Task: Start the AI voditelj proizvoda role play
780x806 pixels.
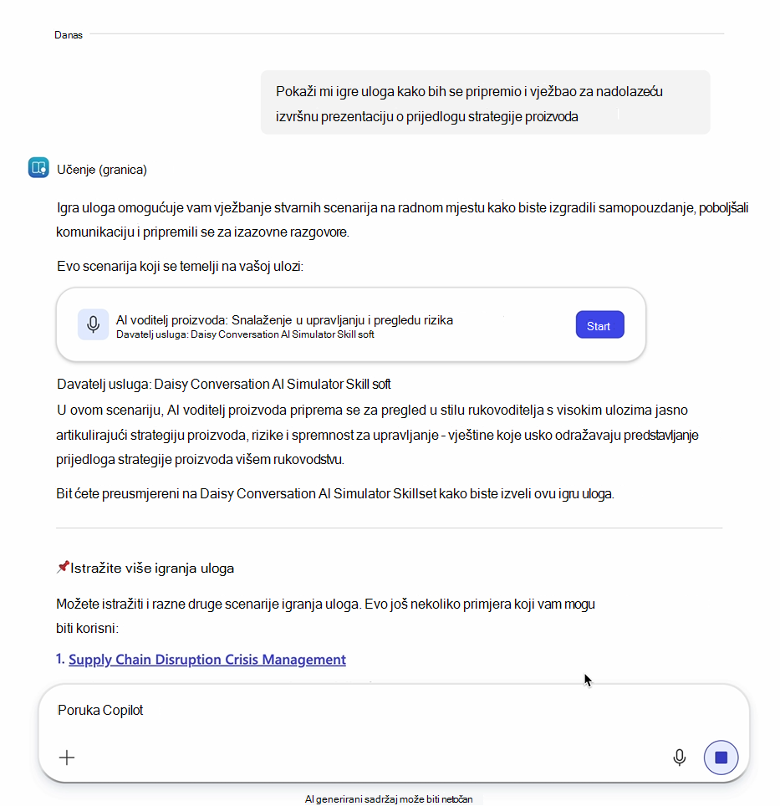Action: click(x=599, y=325)
